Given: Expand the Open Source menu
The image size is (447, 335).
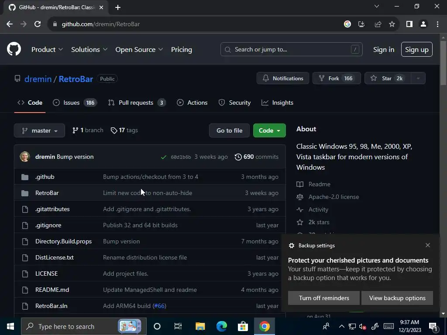Looking at the screenshot, I should point(139,50).
